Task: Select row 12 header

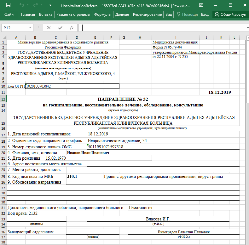Action: click(3, 100)
